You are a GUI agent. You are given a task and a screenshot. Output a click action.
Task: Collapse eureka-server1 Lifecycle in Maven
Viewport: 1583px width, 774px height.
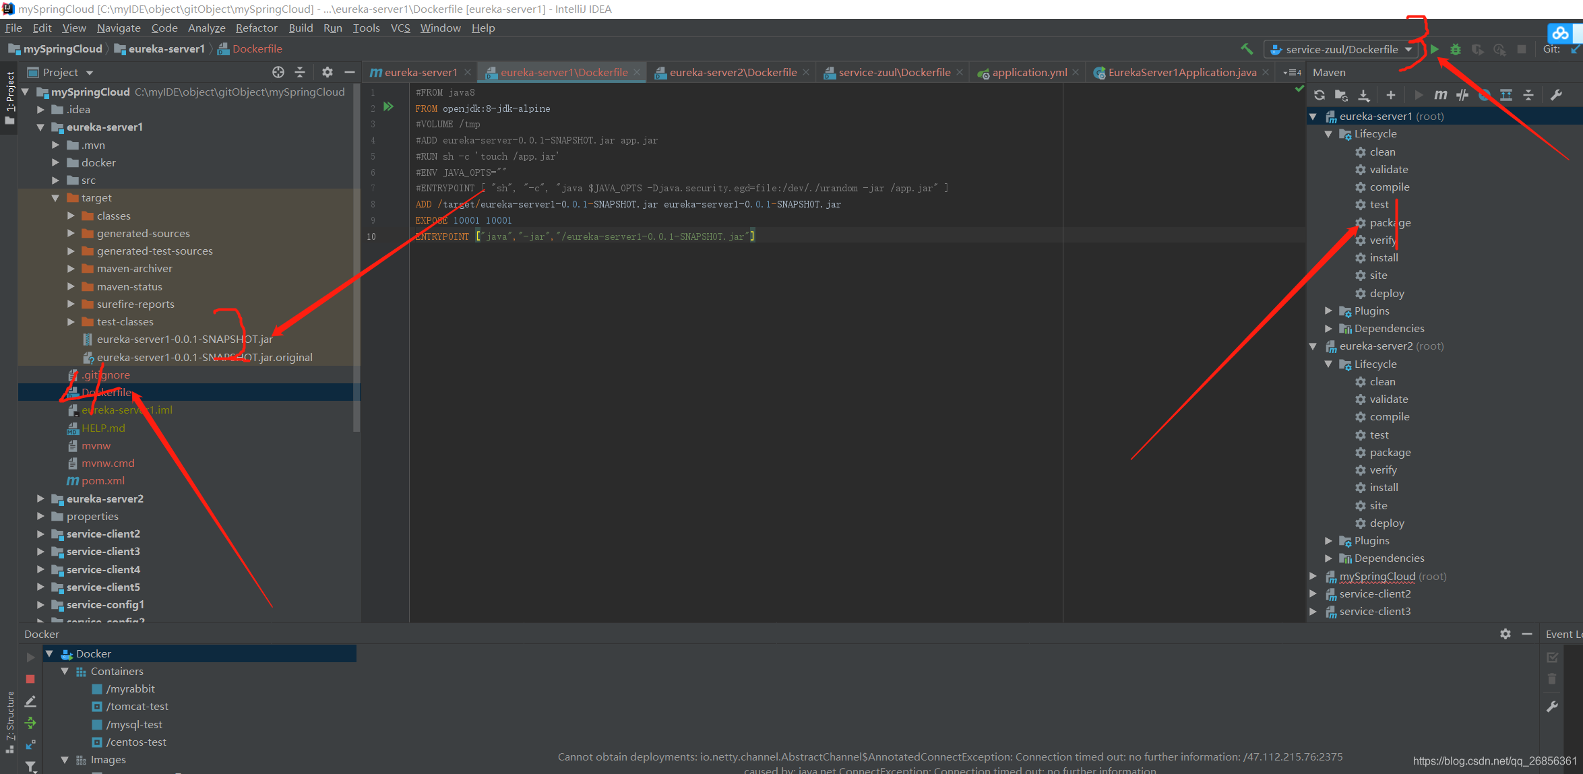(x=1328, y=134)
